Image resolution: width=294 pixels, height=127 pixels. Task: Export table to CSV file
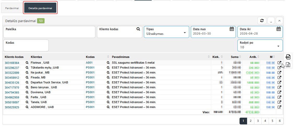pos(288,57)
